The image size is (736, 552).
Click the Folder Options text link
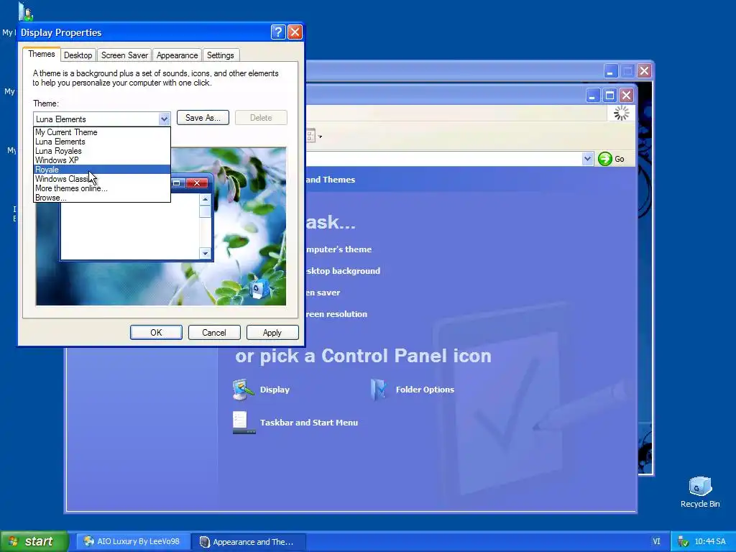tap(425, 390)
